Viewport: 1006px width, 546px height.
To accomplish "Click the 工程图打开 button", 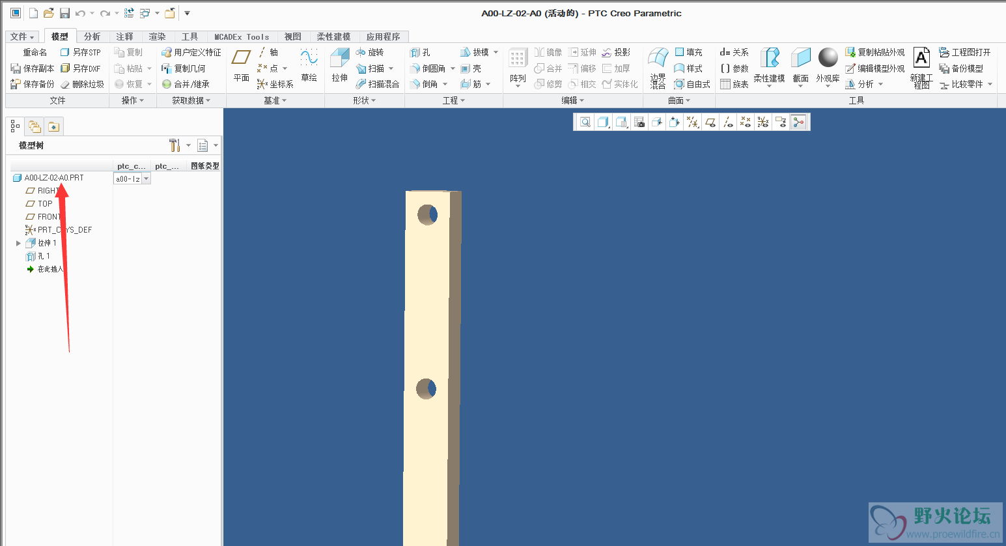I will 965,52.
